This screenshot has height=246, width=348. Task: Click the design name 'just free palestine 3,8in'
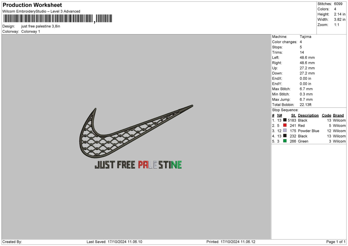click(41, 26)
